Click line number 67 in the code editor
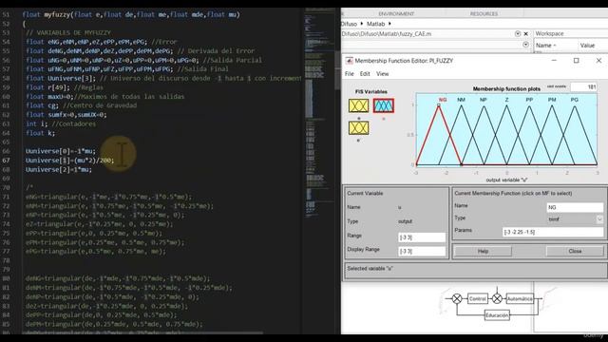 coord(6,161)
